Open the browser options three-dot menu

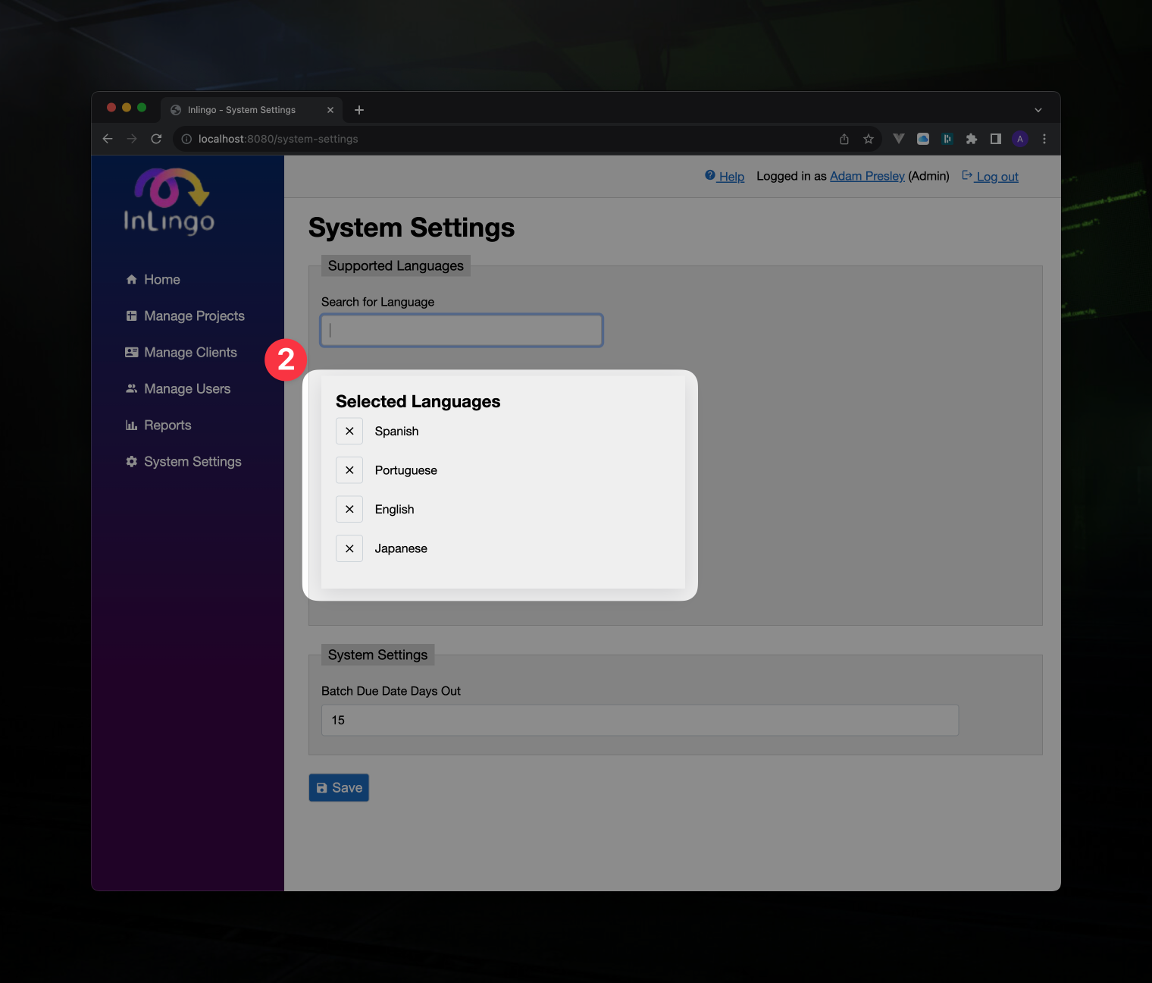click(1044, 139)
